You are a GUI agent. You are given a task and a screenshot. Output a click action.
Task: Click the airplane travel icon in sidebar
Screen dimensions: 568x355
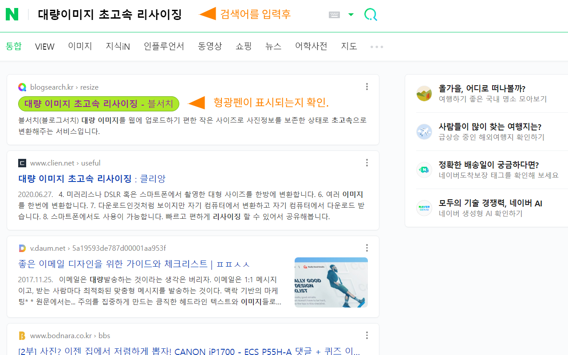pyautogui.click(x=424, y=131)
